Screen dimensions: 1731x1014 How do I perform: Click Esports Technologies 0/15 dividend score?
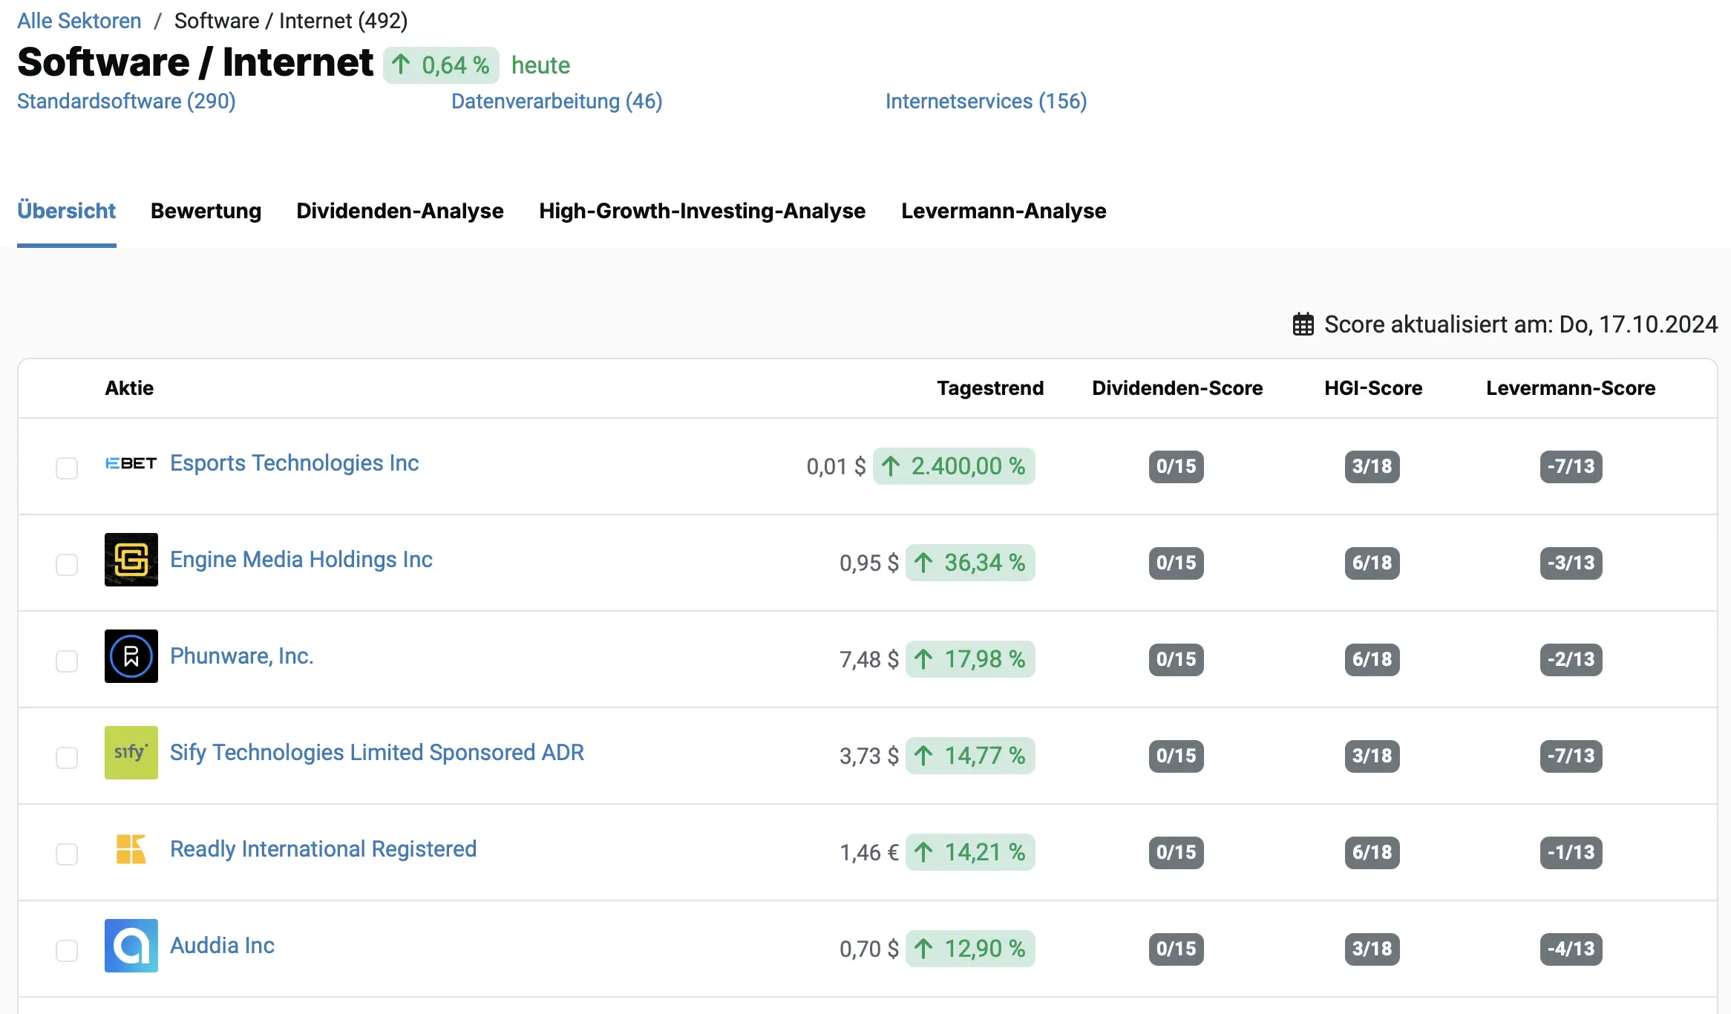click(1177, 467)
